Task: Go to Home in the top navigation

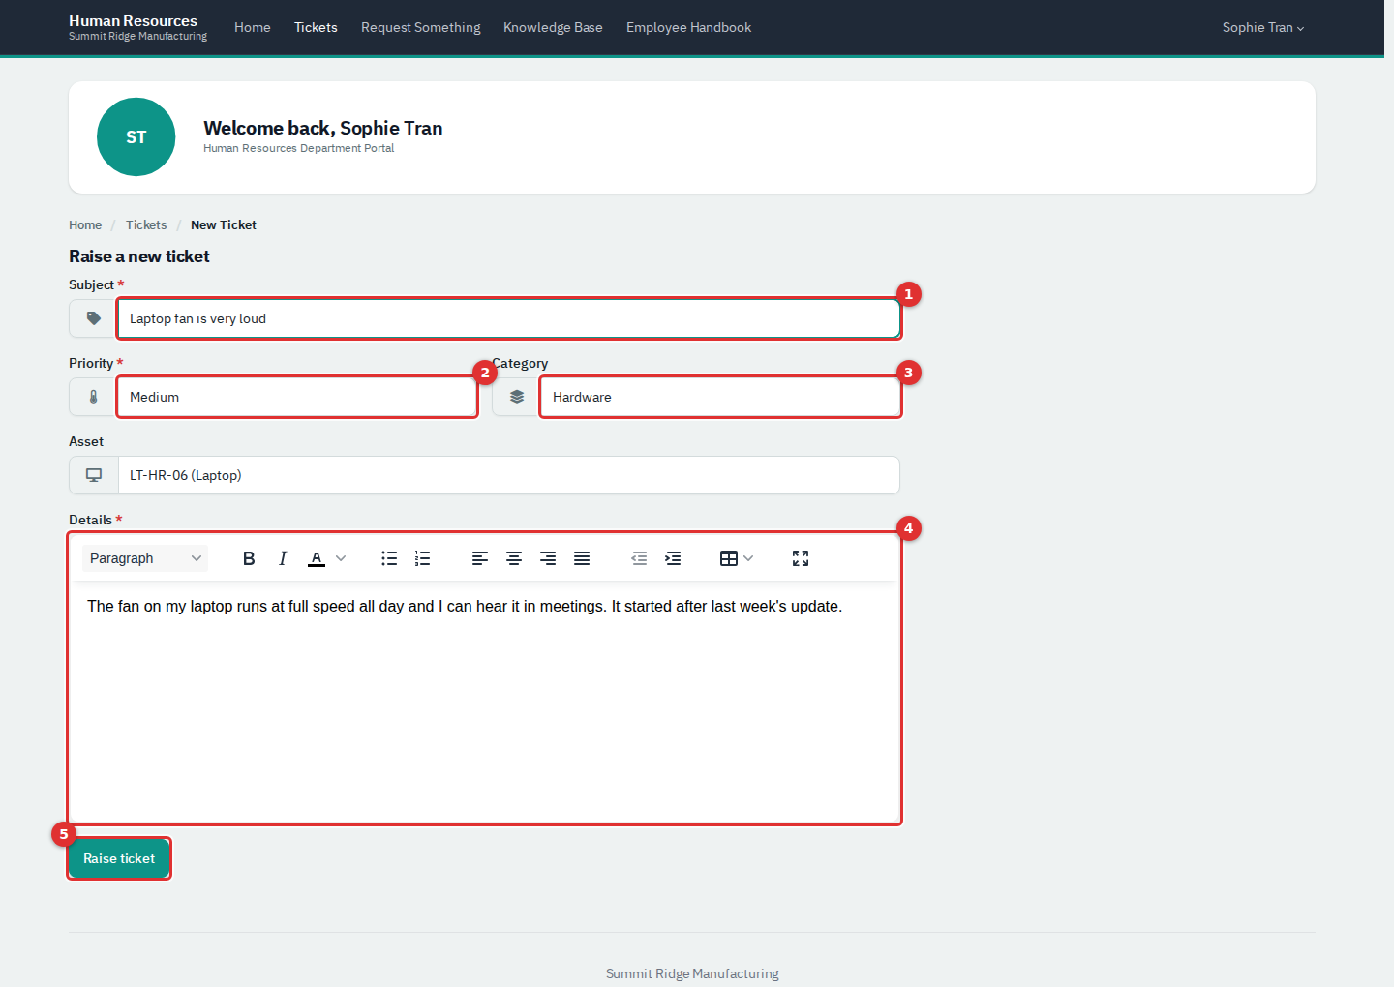Action: click(253, 27)
